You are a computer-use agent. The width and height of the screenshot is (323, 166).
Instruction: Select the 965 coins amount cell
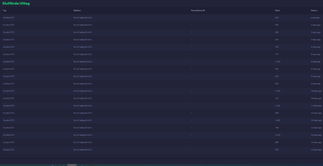click(x=277, y=25)
